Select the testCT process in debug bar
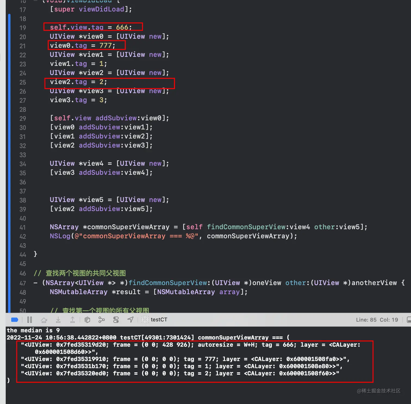 coord(154,320)
